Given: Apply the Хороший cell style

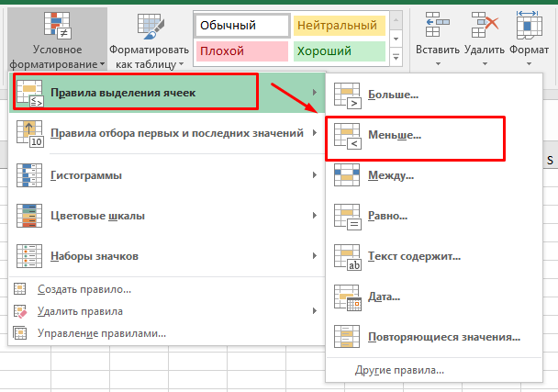Looking at the screenshot, I should coord(340,50).
